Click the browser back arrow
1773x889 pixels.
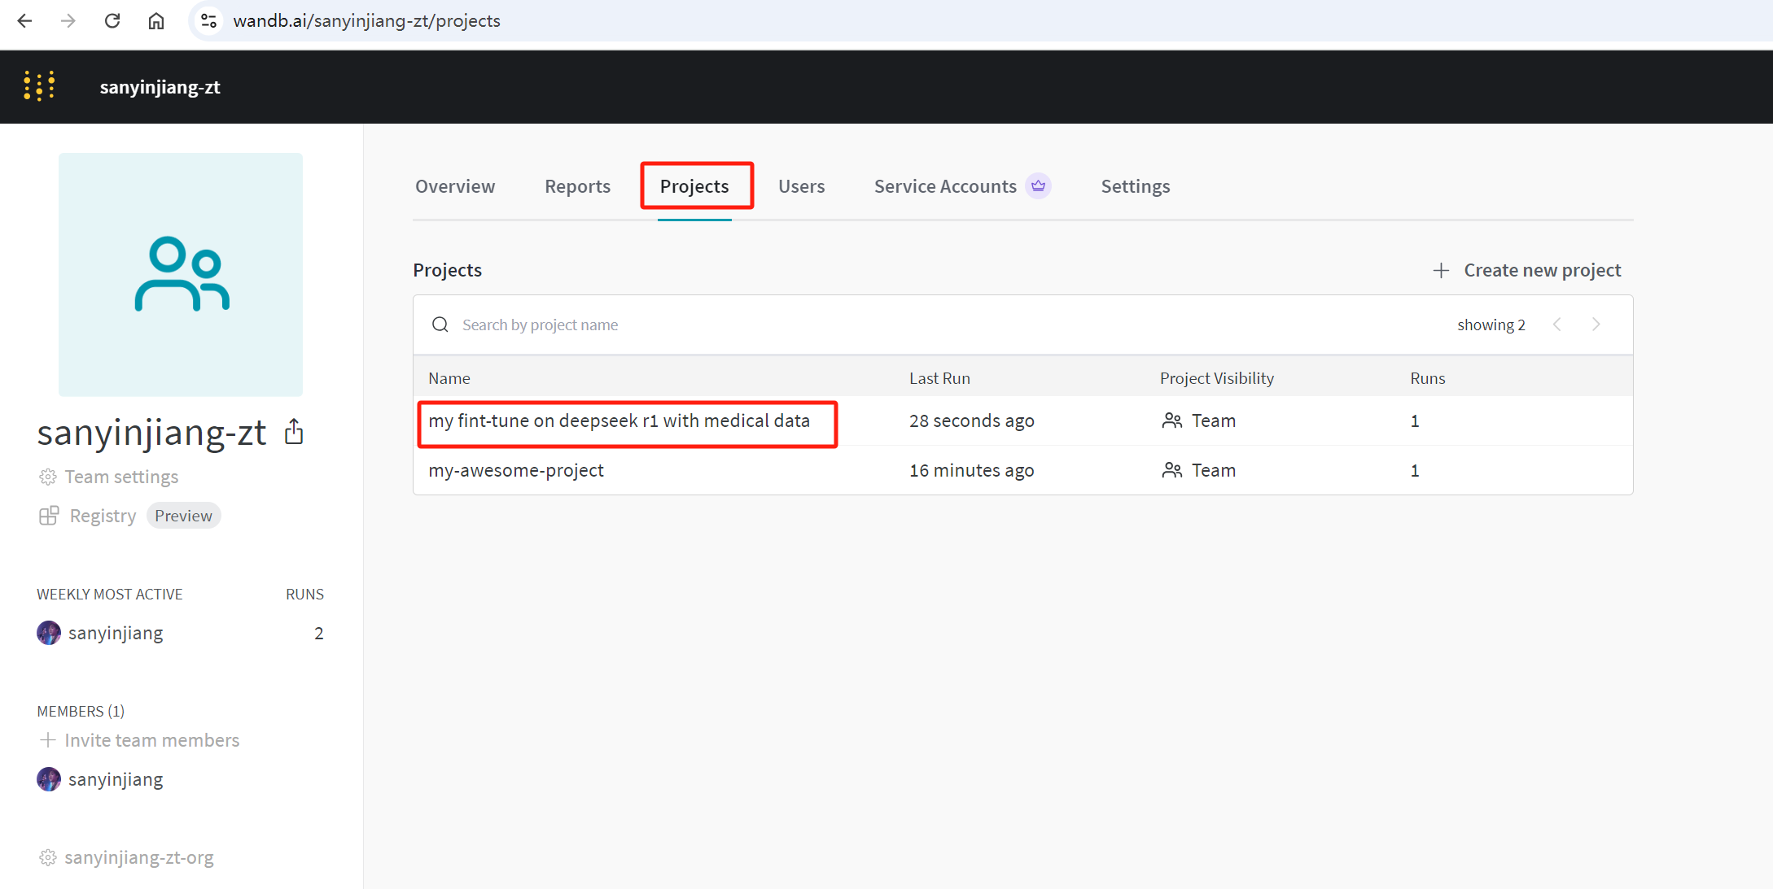click(x=24, y=21)
